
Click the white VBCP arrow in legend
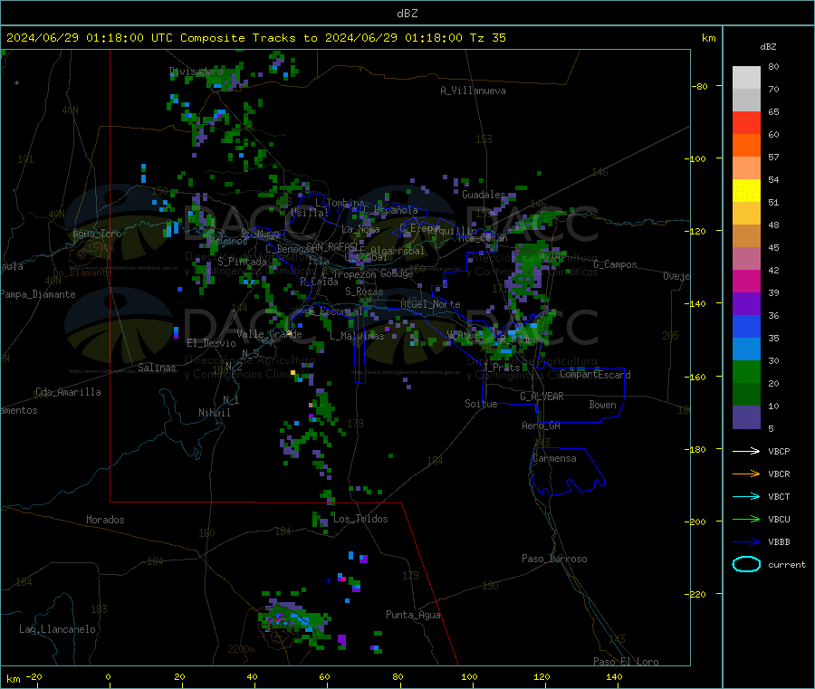coord(746,451)
